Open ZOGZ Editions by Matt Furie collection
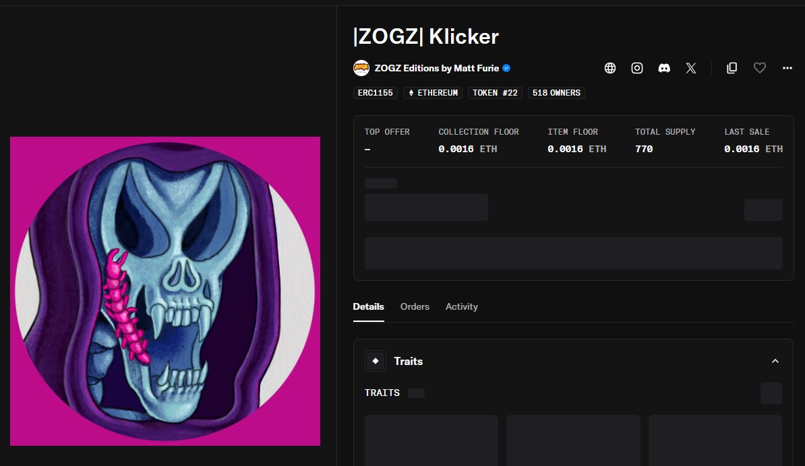This screenshot has width=805, height=466. tap(437, 68)
